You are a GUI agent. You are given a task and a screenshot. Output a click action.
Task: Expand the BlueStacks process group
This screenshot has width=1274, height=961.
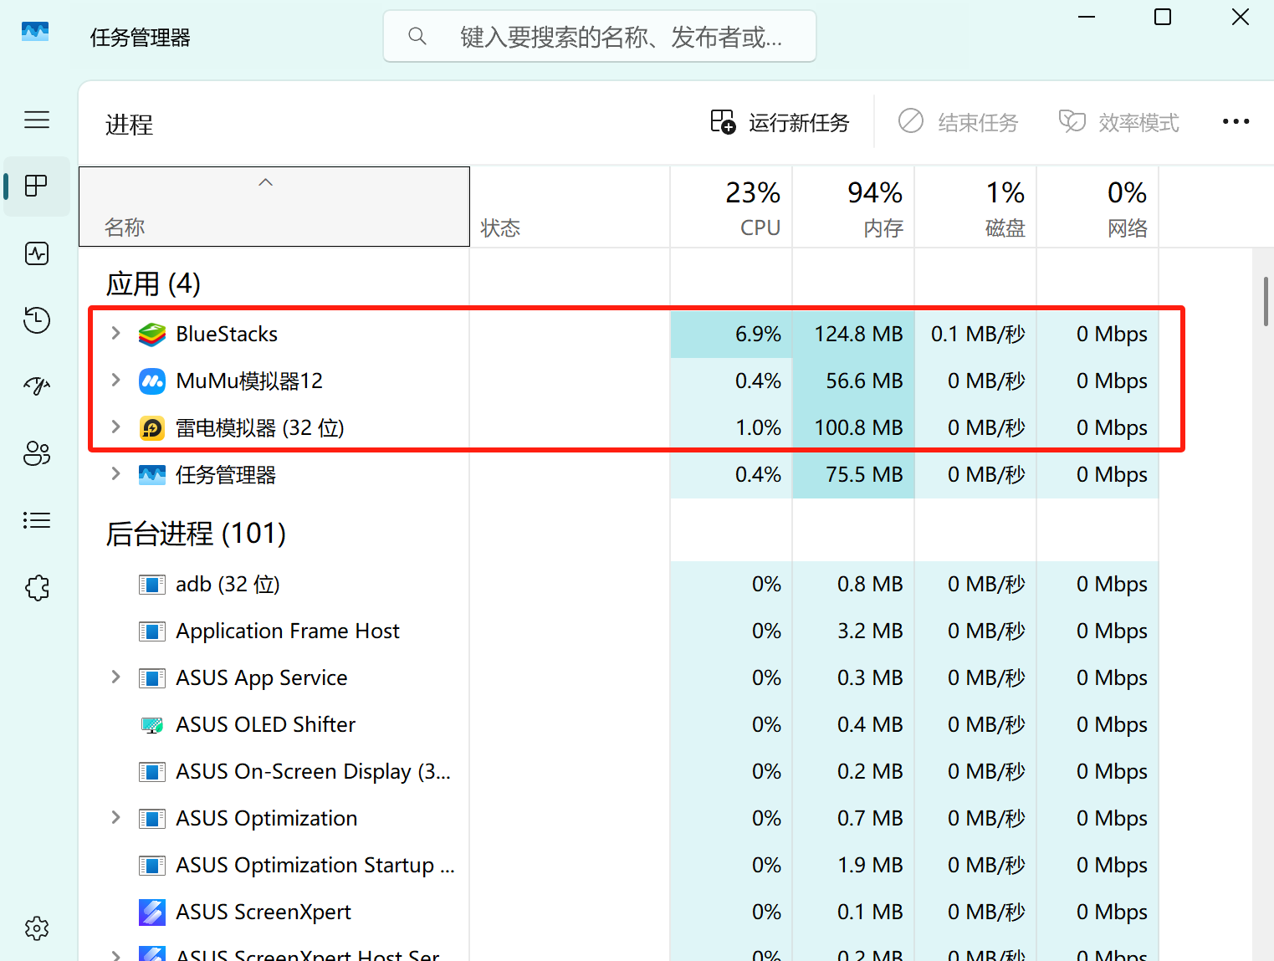[x=115, y=334]
